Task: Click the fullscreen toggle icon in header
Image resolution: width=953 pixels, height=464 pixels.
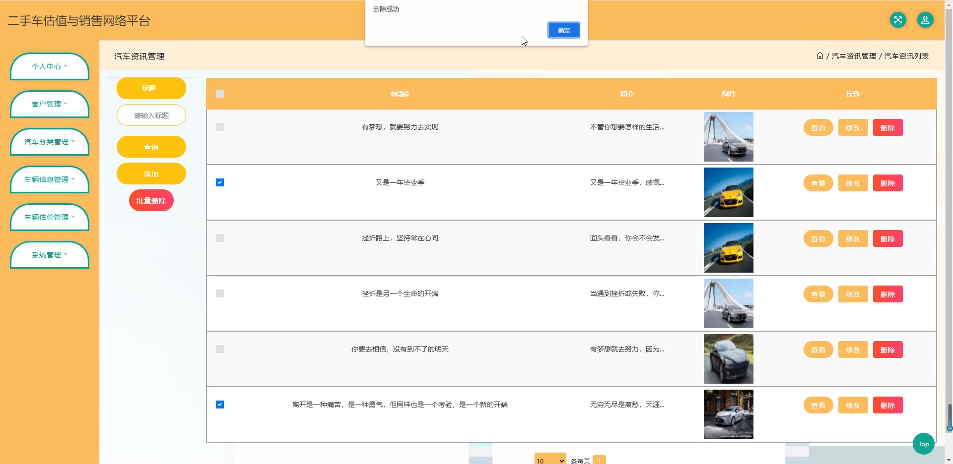Action: (897, 20)
